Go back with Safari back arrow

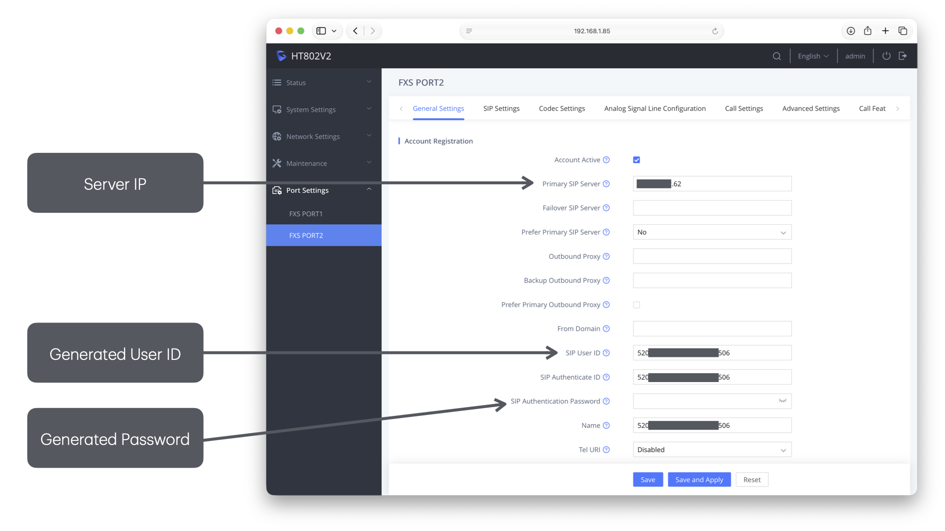355,31
